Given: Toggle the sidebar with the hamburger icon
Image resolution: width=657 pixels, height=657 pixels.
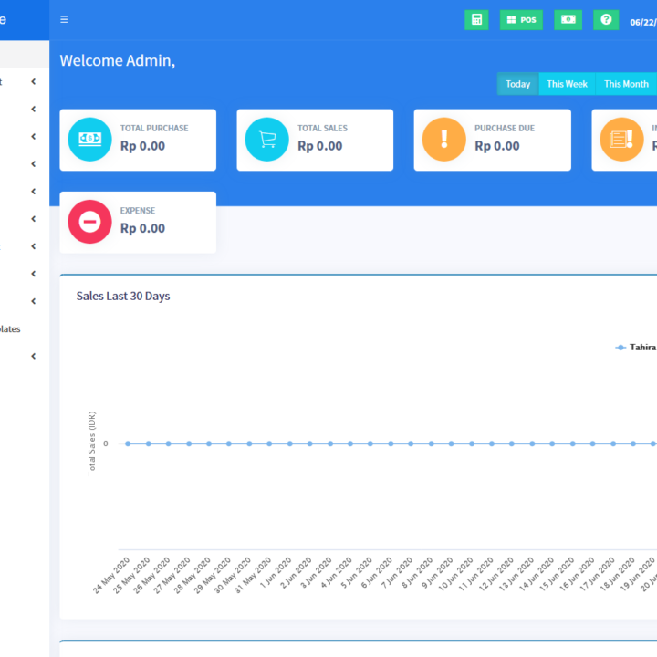Looking at the screenshot, I should click(x=64, y=19).
